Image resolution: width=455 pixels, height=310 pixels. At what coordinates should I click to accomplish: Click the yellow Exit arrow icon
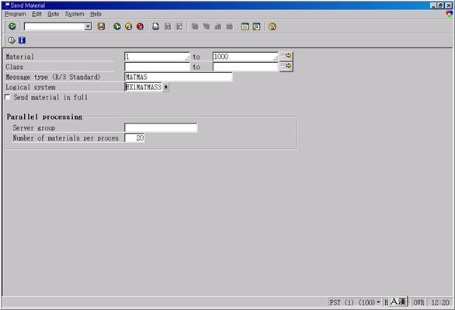[x=129, y=26]
